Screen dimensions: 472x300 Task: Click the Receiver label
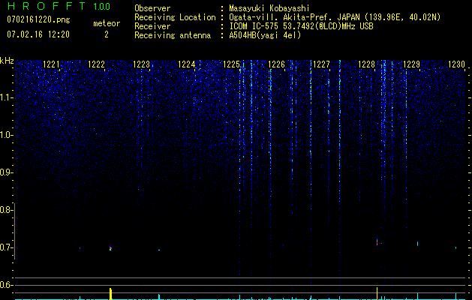tap(152, 26)
